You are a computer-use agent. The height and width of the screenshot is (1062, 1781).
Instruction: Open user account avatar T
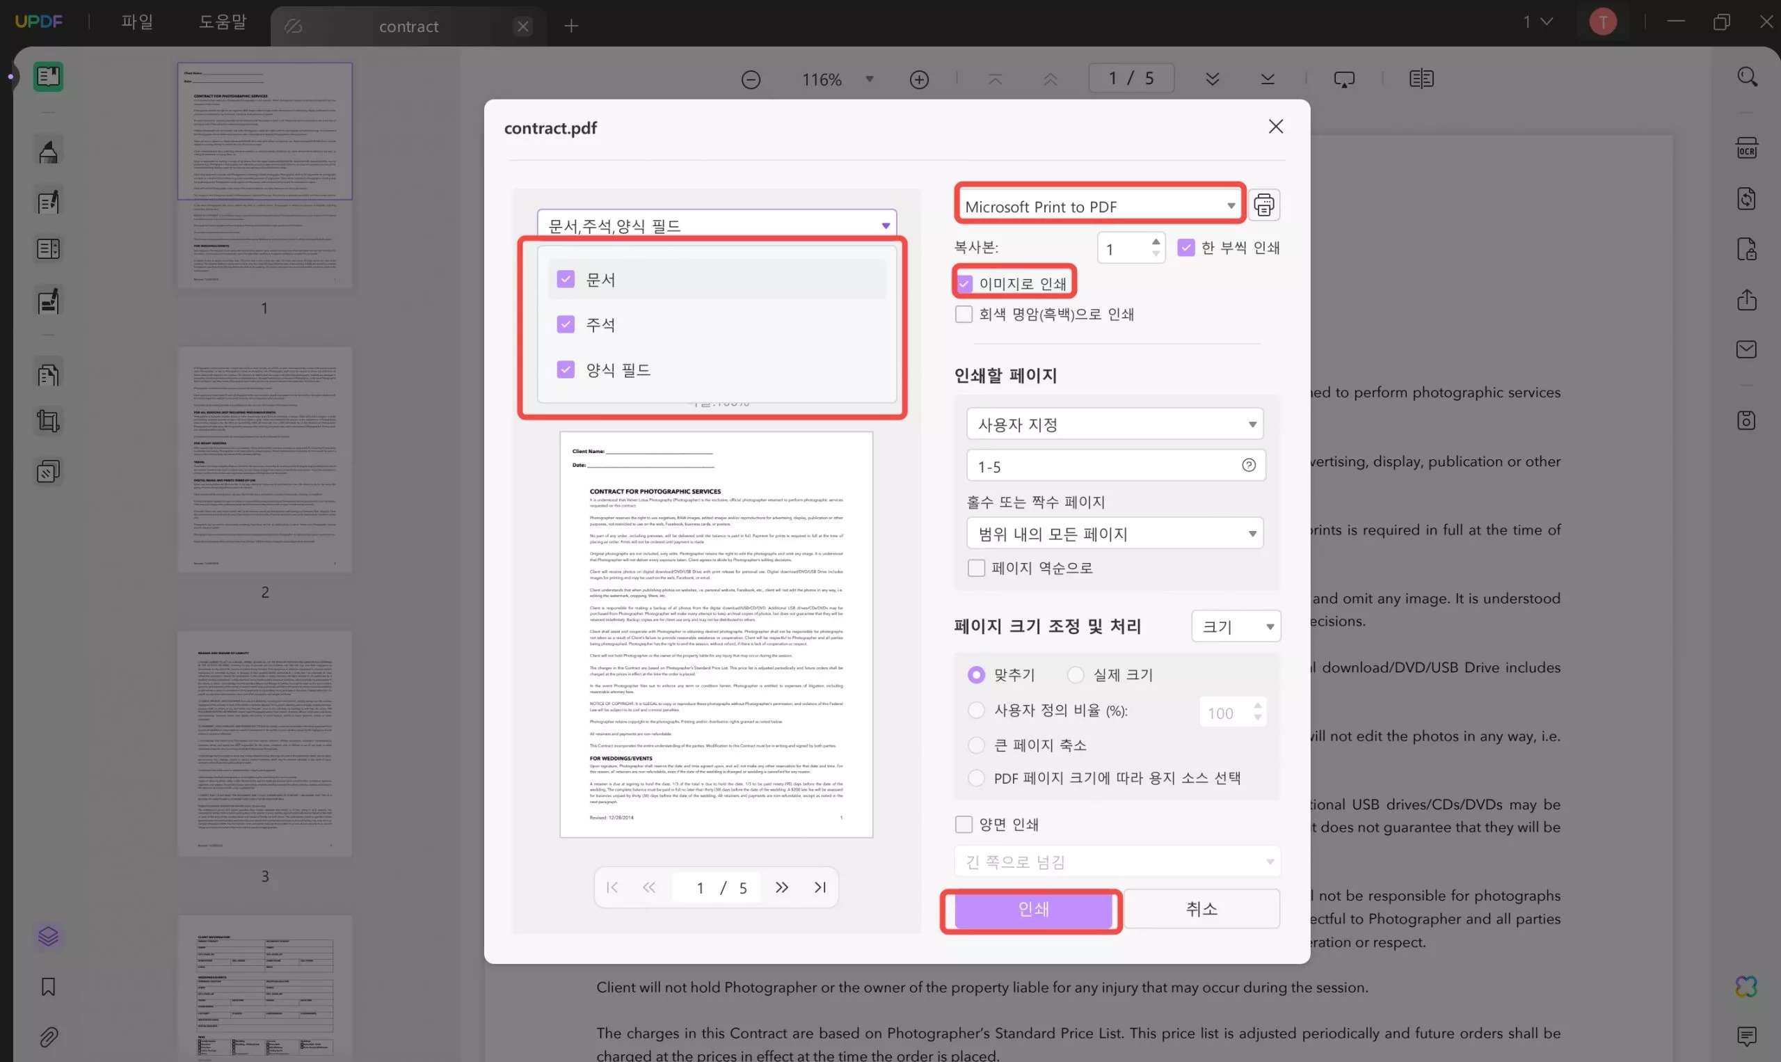[x=1603, y=22]
